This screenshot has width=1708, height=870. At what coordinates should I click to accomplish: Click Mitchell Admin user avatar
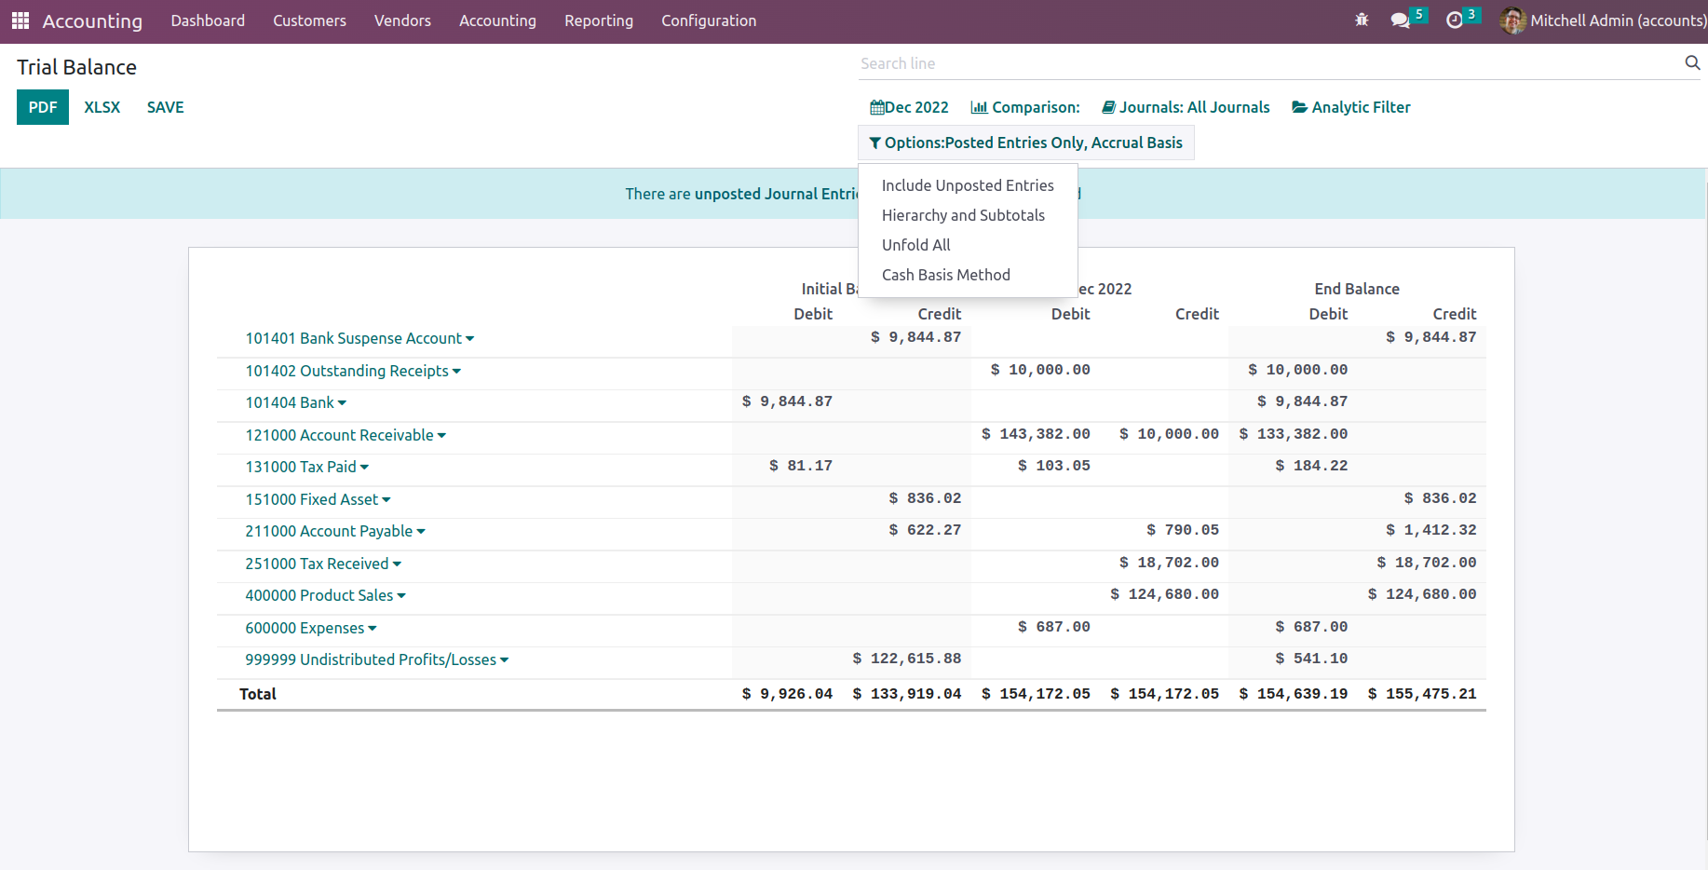coord(1513,20)
